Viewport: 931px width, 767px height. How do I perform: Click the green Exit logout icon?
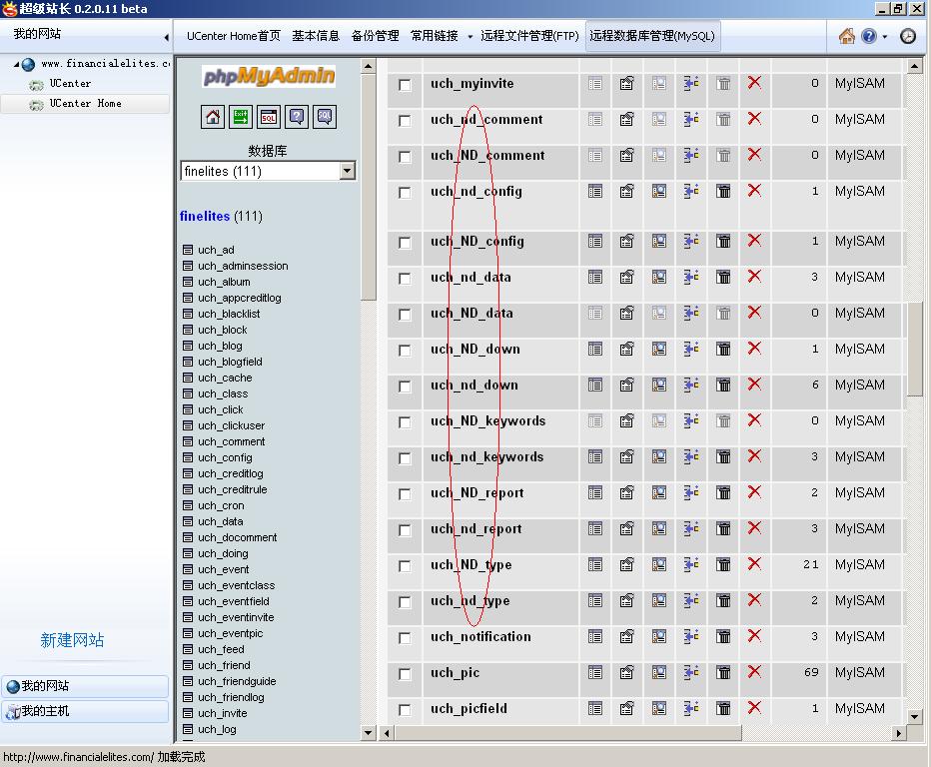[x=241, y=117]
